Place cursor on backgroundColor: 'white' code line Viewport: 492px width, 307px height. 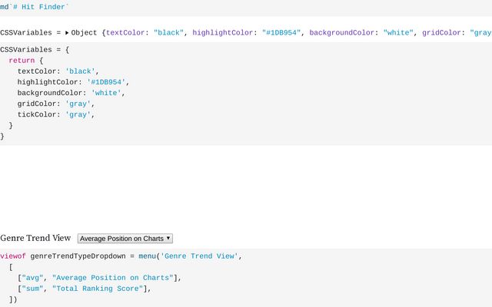[x=71, y=93]
